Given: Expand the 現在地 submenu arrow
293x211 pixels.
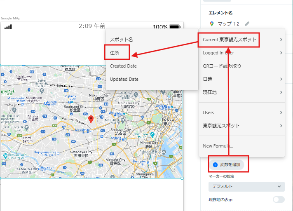Looking at the screenshot, I should [281, 92].
